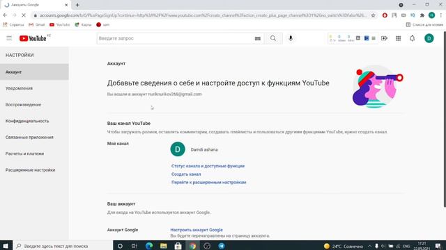446x250 pixels.
Task: Open the YouTube account avatar menu
Action: click(x=429, y=38)
